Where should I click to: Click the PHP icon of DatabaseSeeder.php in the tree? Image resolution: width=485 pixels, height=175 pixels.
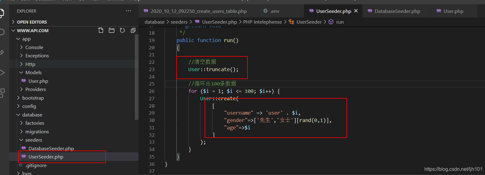pyautogui.click(x=24, y=148)
